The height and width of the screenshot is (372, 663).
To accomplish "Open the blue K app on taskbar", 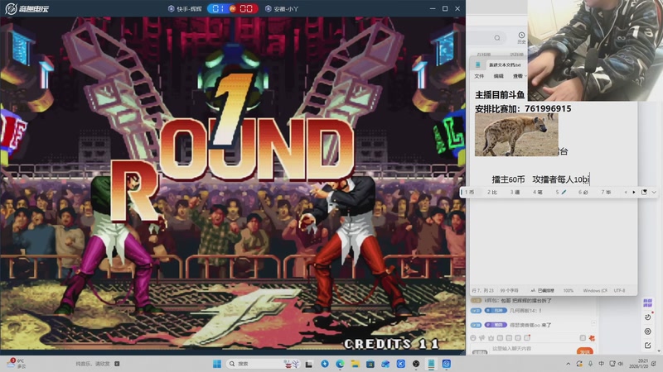I will point(401,364).
